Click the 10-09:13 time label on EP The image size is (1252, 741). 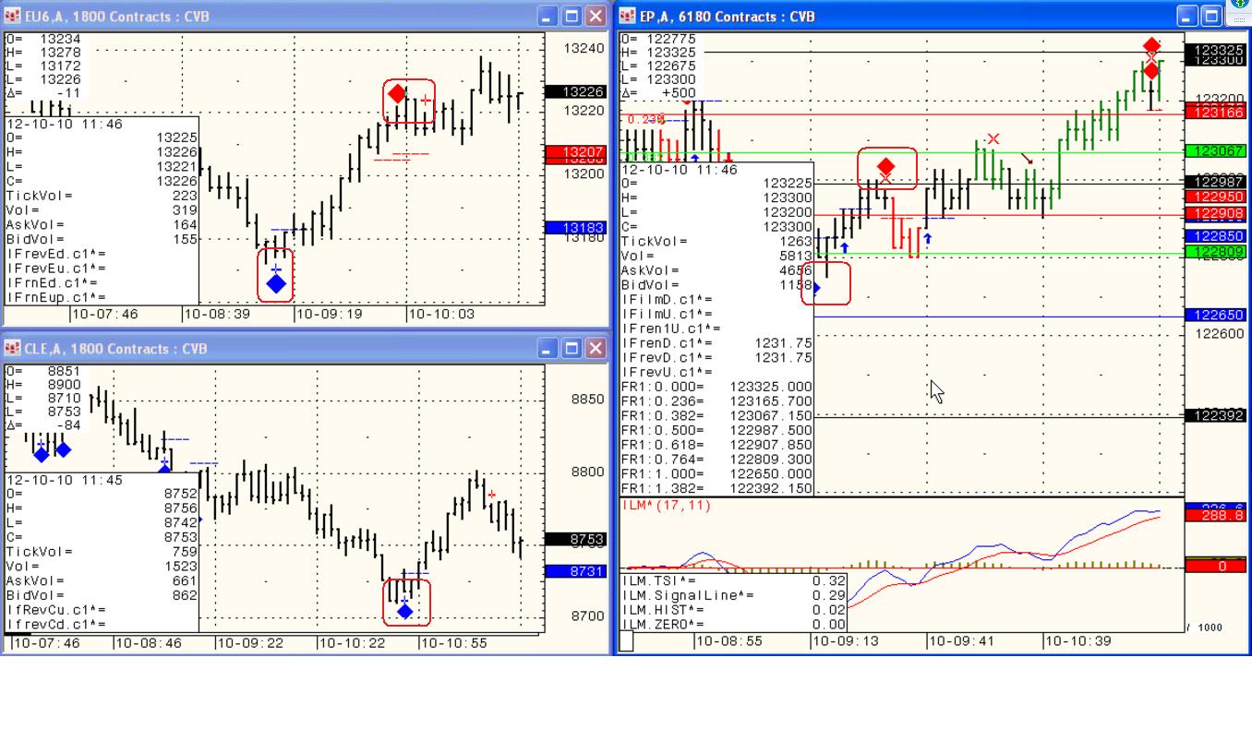tap(847, 640)
